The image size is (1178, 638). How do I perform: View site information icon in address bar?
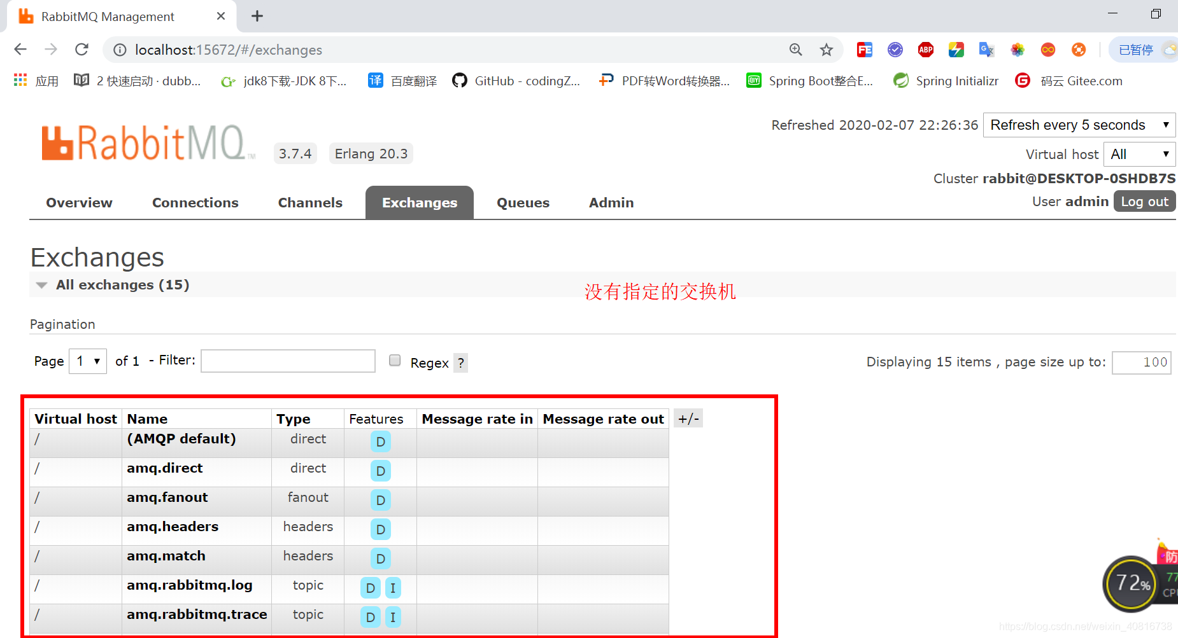(x=120, y=50)
